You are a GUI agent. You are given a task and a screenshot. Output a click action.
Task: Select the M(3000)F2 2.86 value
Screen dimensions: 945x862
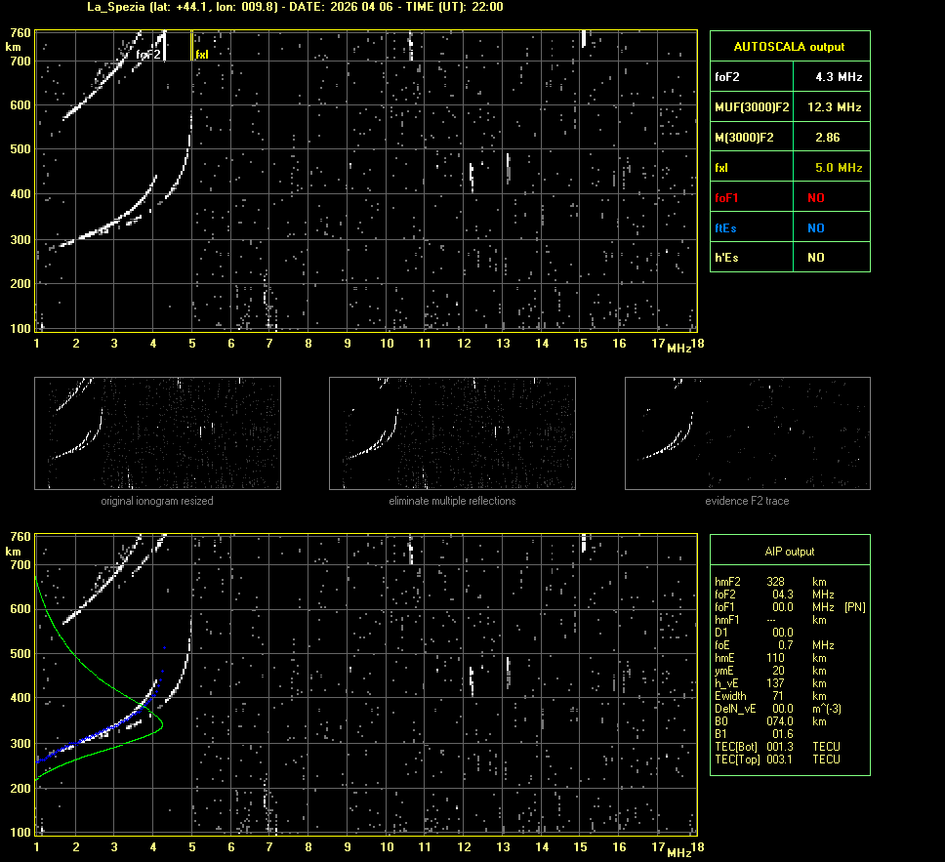(x=827, y=138)
